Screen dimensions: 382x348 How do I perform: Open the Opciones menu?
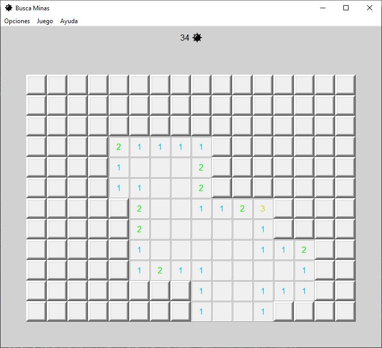17,21
